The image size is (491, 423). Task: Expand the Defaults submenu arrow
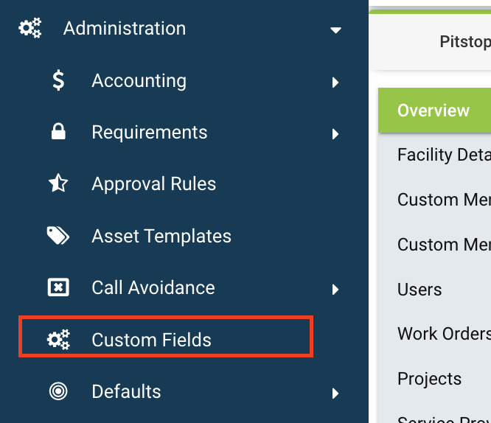coord(335,394)
